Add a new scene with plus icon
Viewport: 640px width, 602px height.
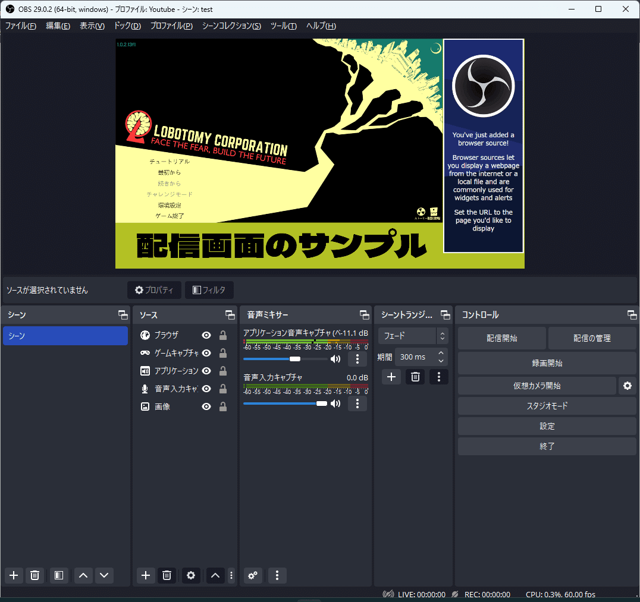(x=14, y=575)
